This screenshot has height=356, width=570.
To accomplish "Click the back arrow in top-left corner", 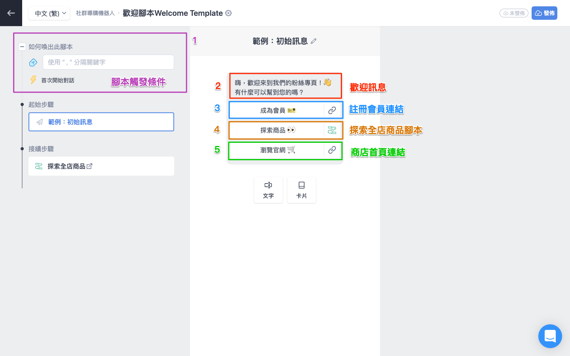I will pyautogui.click(x=11, y=13).
